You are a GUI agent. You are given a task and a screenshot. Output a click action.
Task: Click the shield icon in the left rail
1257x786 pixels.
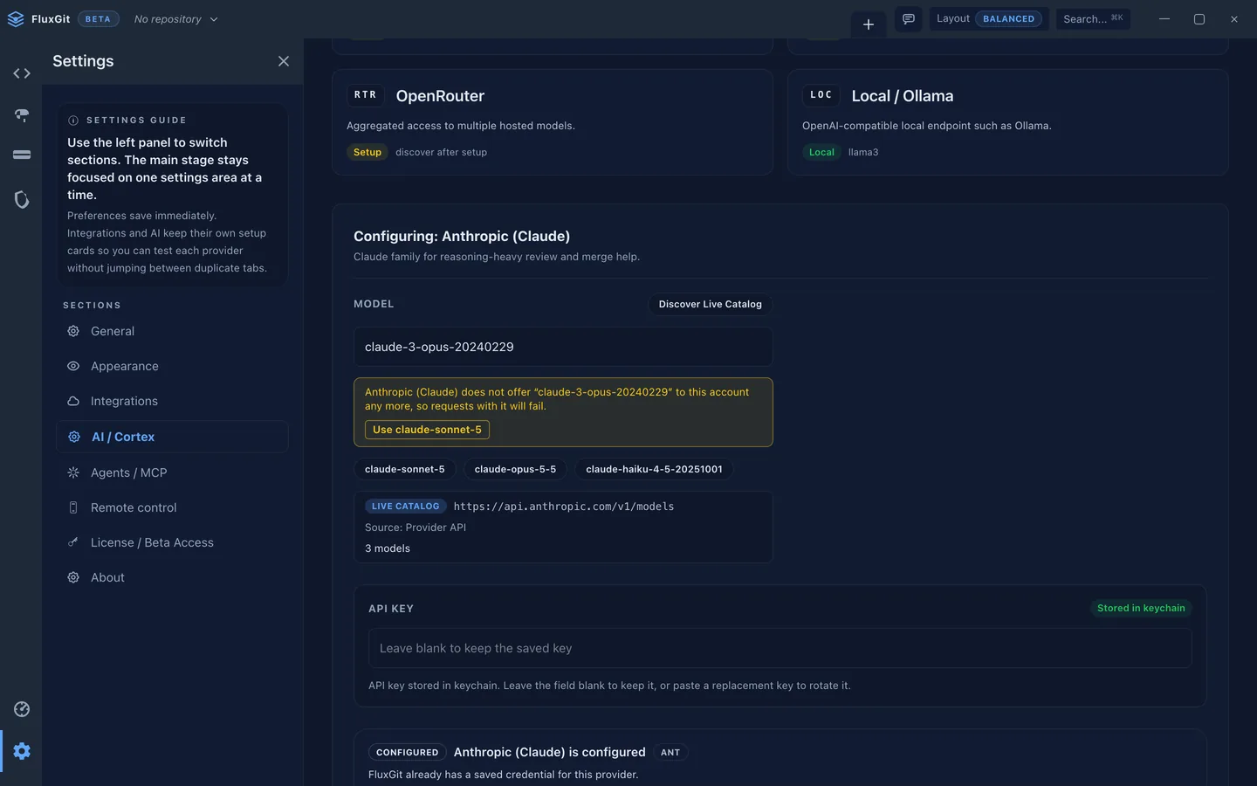tap(22, 200)
